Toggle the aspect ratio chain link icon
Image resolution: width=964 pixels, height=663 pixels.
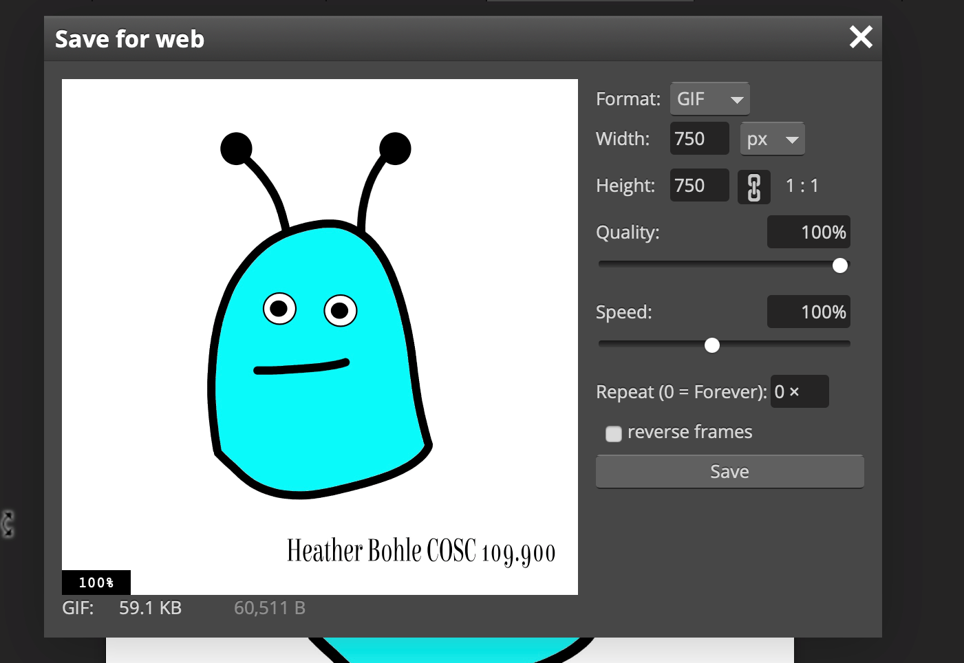coord(753,187)
